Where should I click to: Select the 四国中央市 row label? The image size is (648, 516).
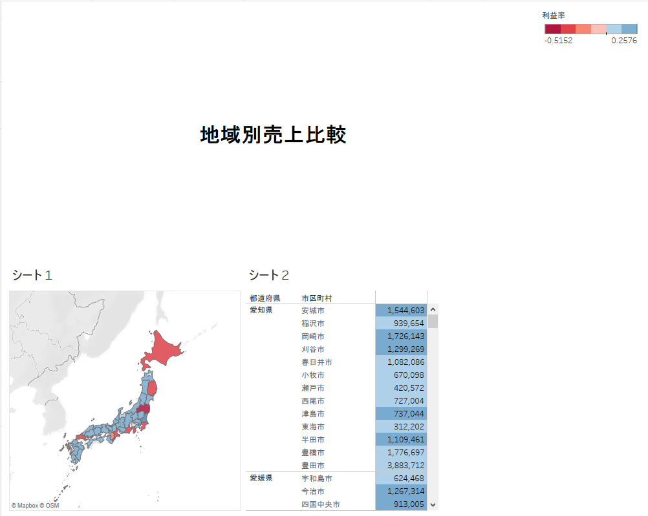(x=321, y=504)
